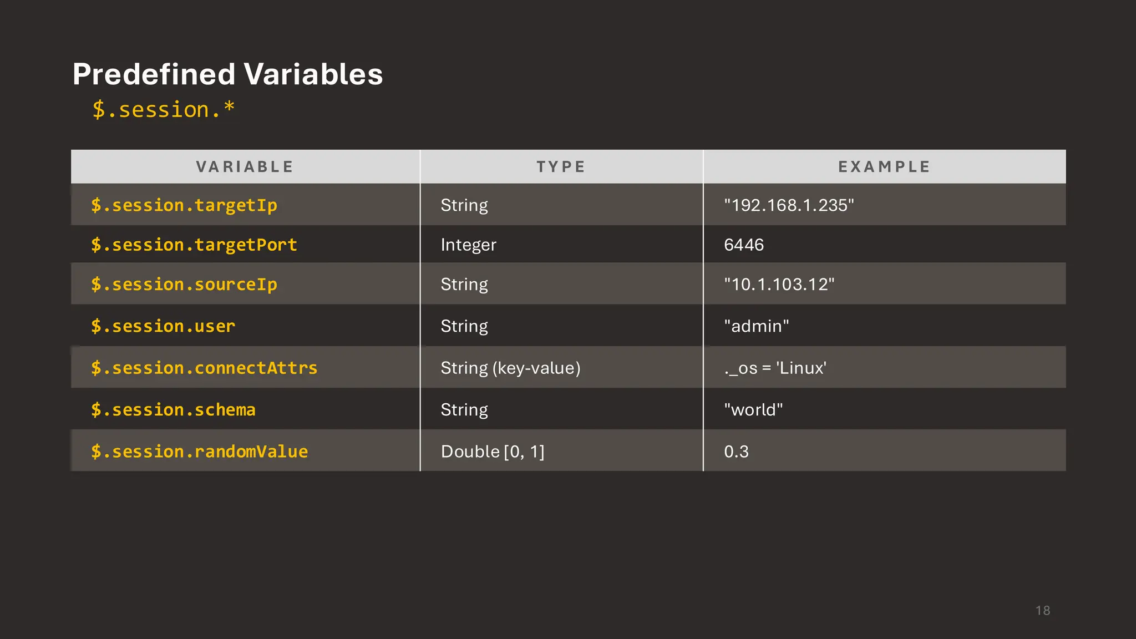Select the $.session.randomValue variable cell

(x=199, y=452)
